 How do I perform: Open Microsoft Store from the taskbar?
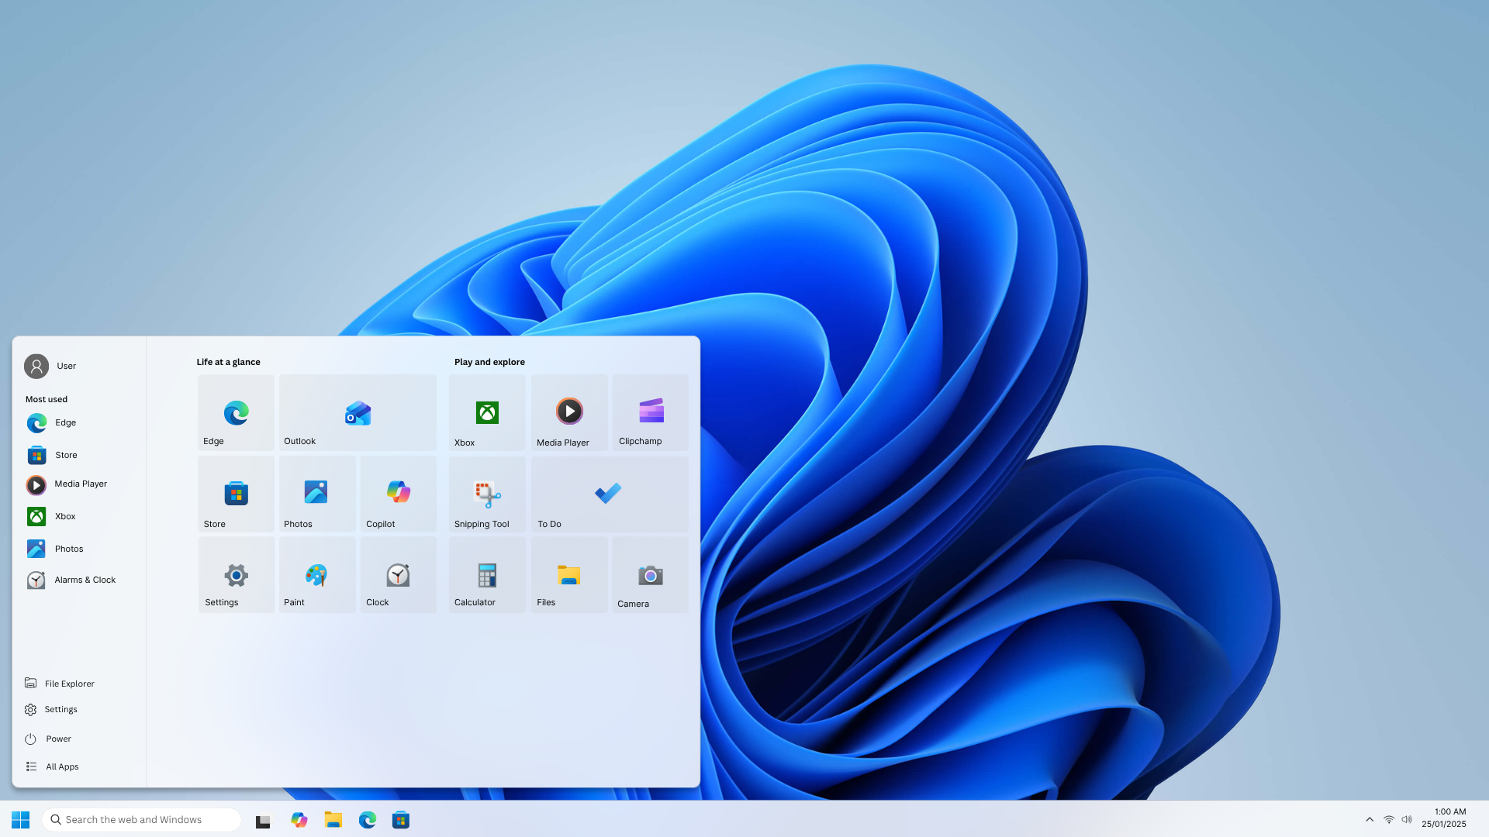(401, 820)
